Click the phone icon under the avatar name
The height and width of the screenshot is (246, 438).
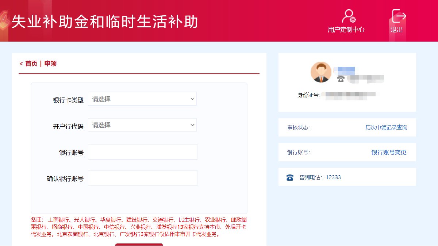341,78
